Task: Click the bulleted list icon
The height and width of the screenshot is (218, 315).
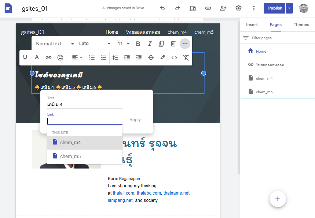Action: [104, 57]
